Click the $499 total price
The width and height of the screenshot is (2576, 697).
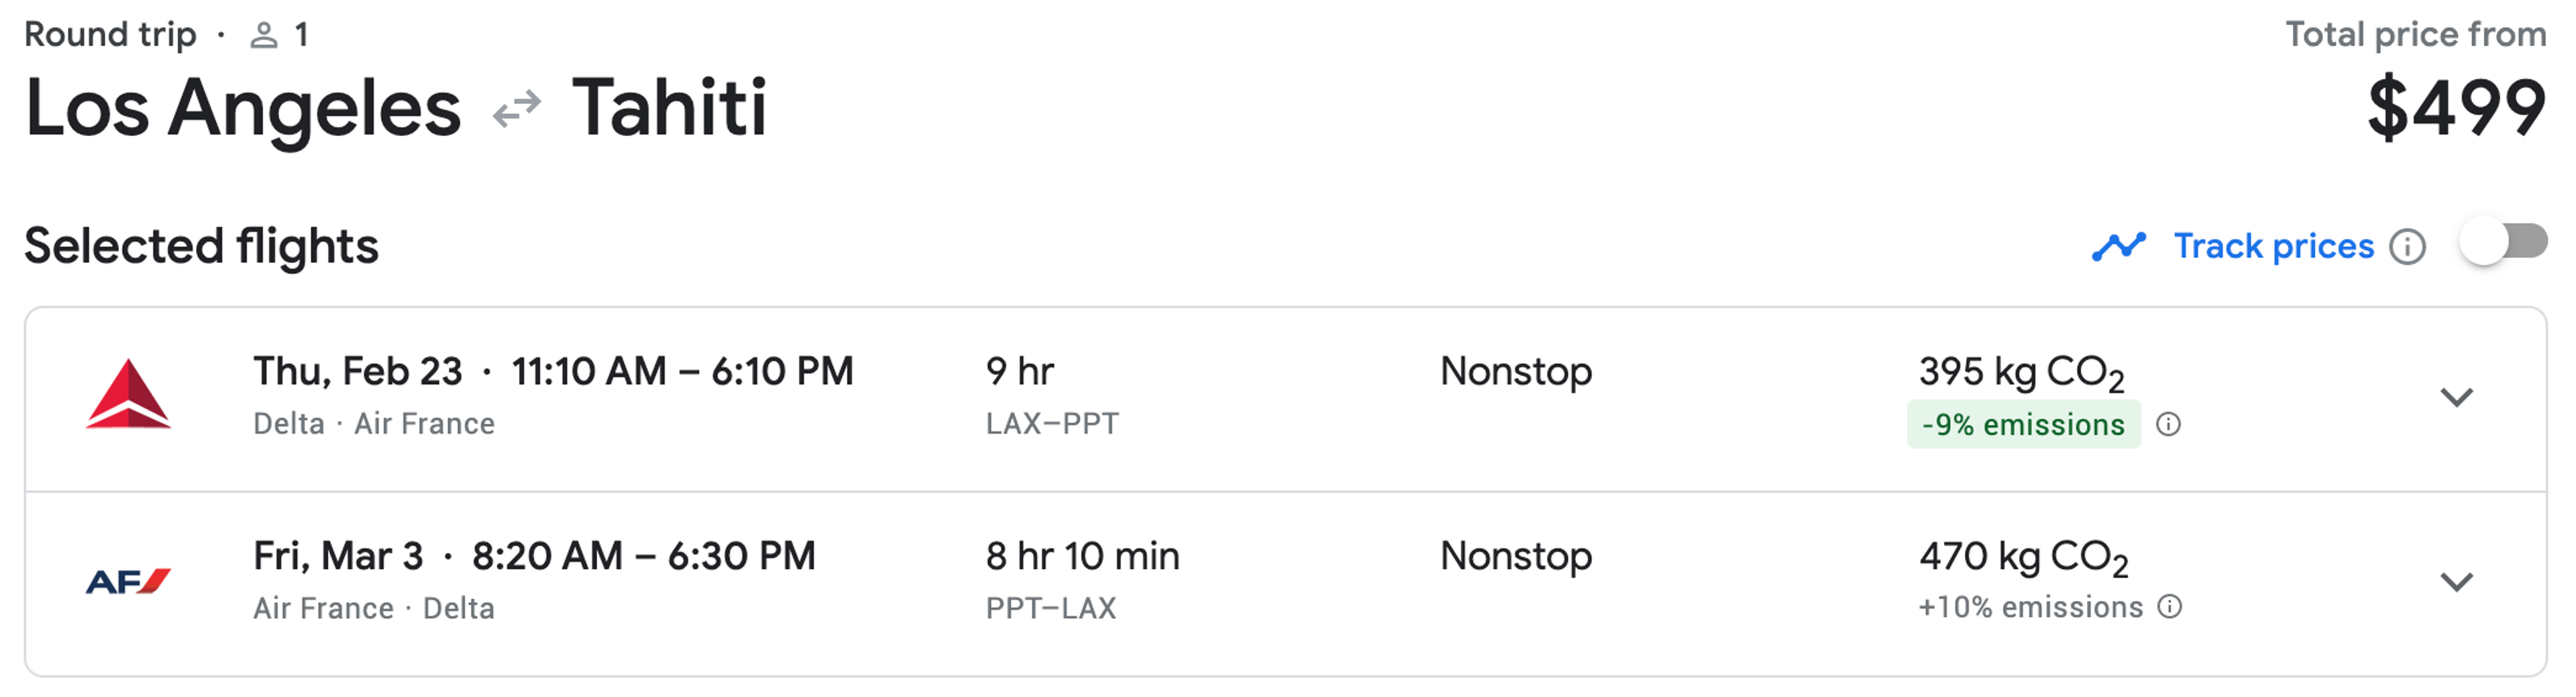pyautogui.click(x=2456, y=108)
